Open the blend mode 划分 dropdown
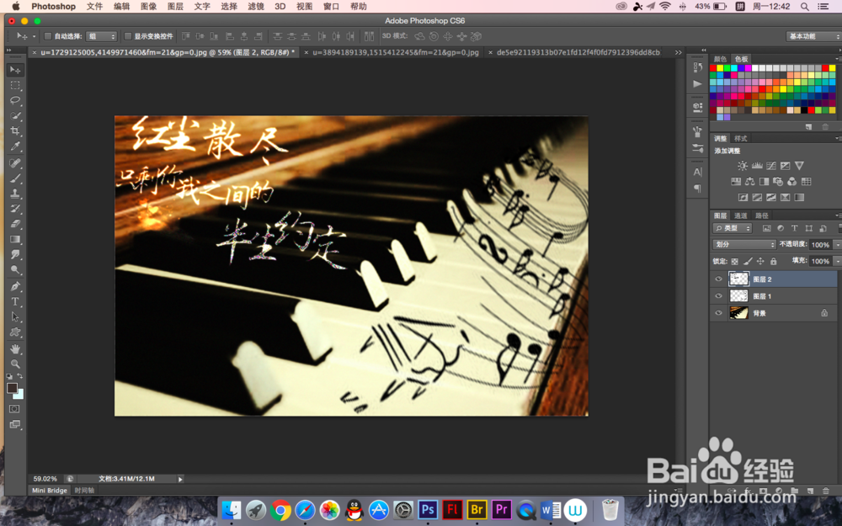 745,244
